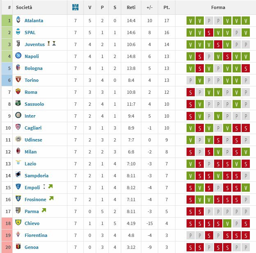The width and height of the screenshot is (256, 253).
Task: Click the matches played header icon
Action: pyautogui.click(x=75, y=7)
